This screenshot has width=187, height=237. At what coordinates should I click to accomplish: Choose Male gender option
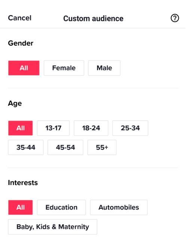point(104,68)
